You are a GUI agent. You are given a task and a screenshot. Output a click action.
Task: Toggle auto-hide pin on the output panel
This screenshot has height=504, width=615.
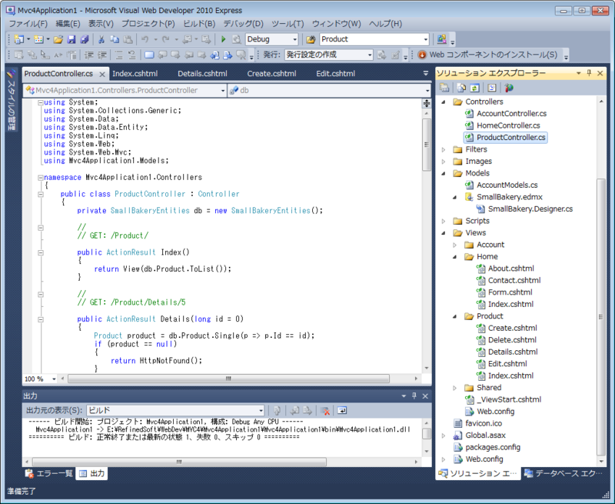pyautogui.click(x=414, y=396)
